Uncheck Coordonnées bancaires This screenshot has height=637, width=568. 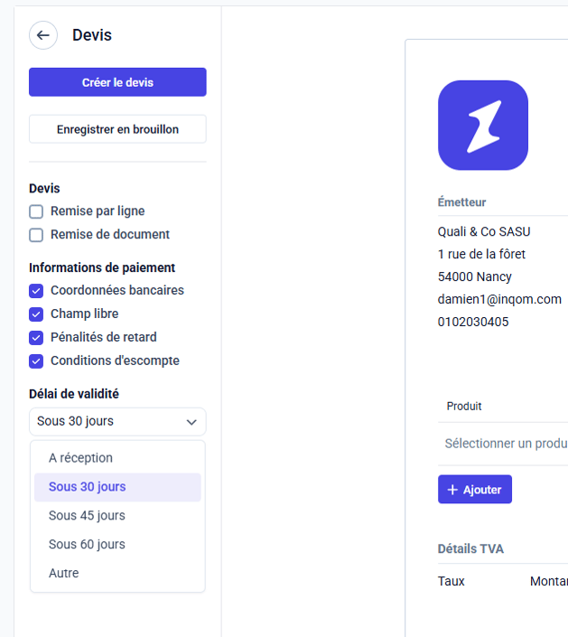tap(36, 291)
